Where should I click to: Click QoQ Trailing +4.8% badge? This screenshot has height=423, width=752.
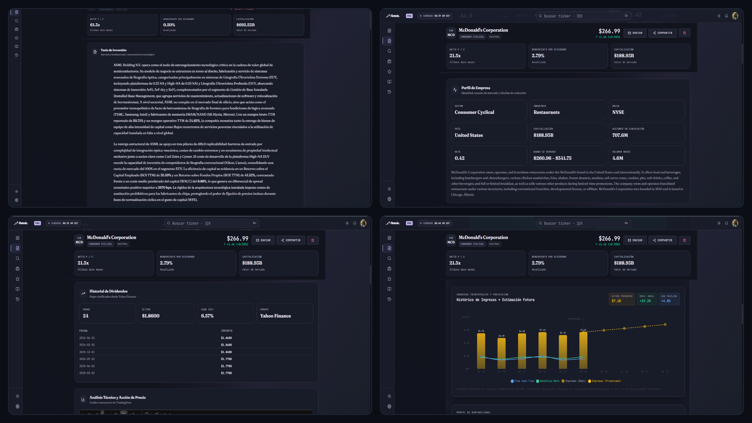coord(669,299)
